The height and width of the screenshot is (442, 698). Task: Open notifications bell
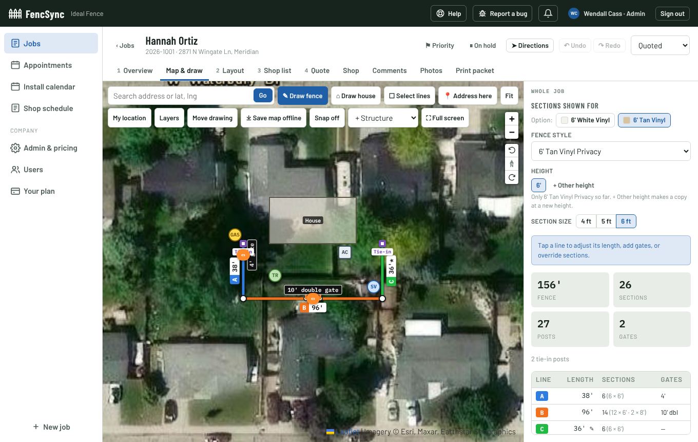click(548, 13)
